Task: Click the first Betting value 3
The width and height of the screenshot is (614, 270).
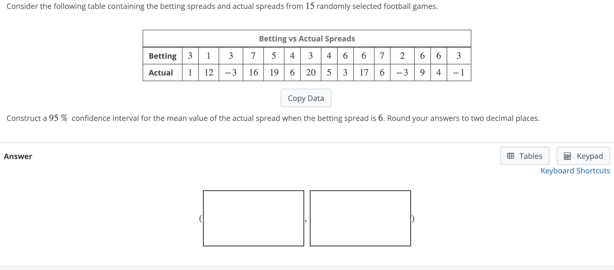Action: pyautogui.click(x=190, y=56)
